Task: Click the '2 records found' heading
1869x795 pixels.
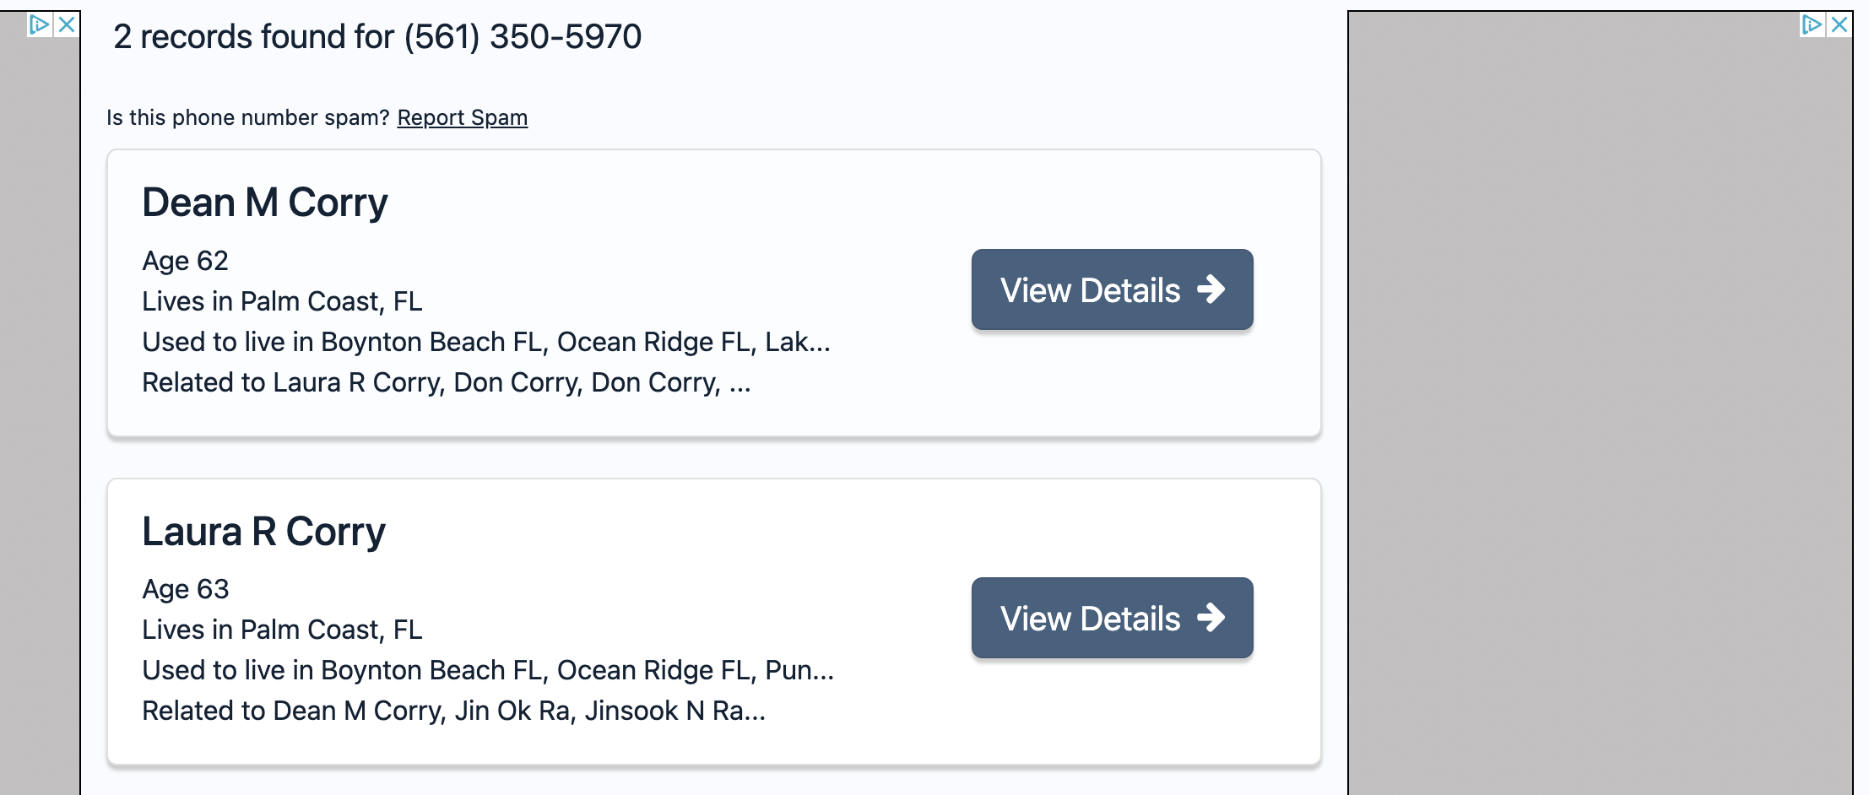Action: click(x=377, y=37)
